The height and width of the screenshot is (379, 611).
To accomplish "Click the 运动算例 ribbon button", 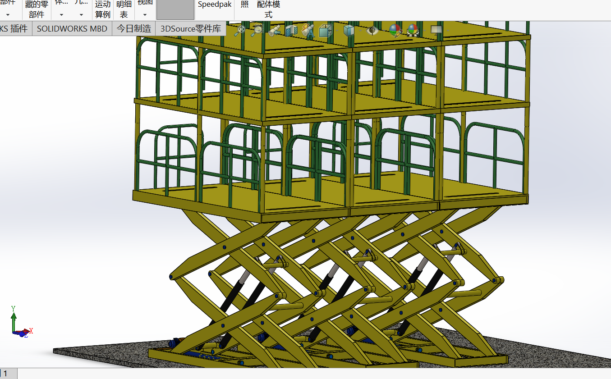I will point(103,9).
